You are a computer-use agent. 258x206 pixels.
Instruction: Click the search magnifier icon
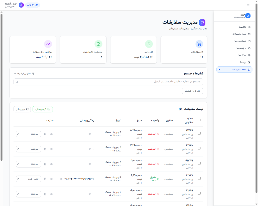17,82
